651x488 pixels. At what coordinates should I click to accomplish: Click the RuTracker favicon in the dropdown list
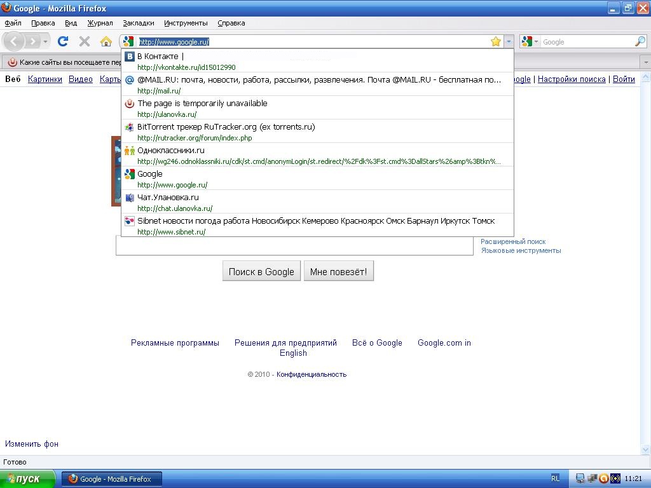click(x=128, y=127)
